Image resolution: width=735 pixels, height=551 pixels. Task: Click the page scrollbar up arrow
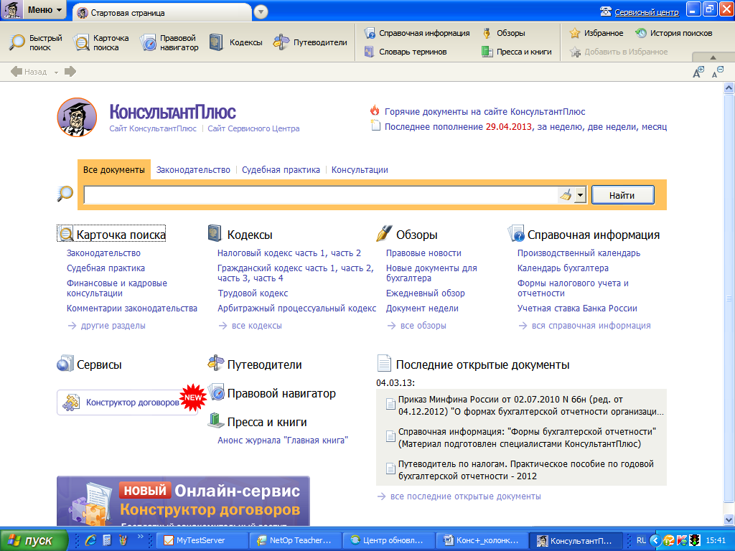click(x=729, y=88)
